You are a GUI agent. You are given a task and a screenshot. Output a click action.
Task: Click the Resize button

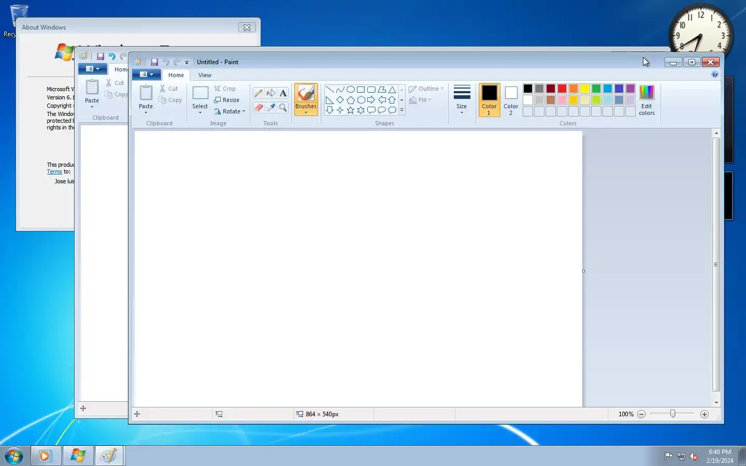click(x=226, y=100)
